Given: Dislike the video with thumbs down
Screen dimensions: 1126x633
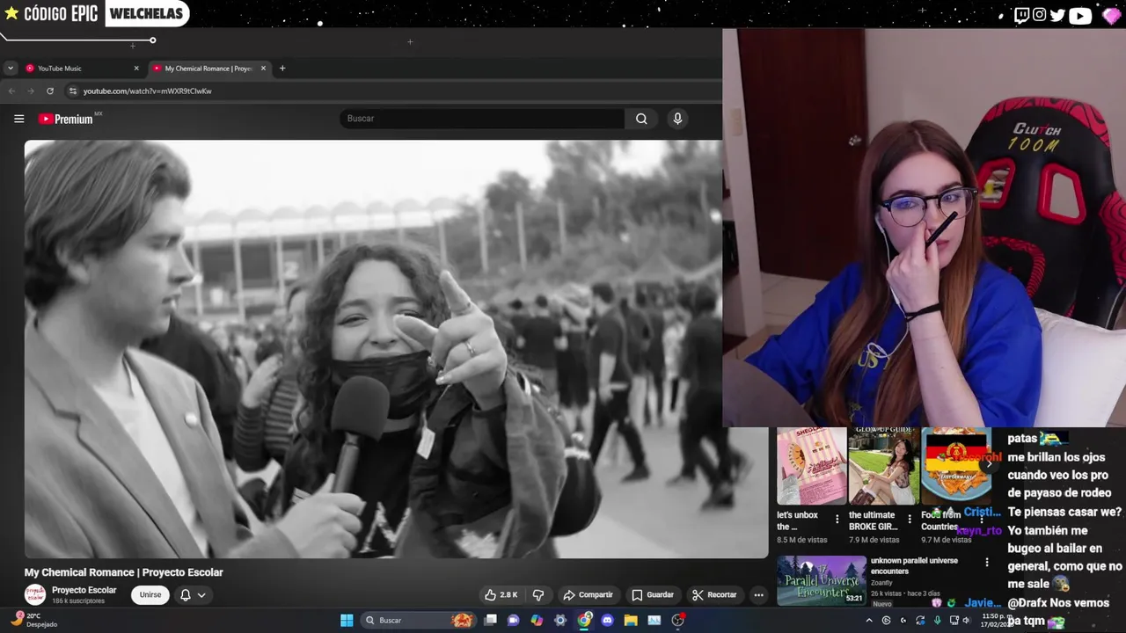Looking at the screenshot, I should coord(538,595).
